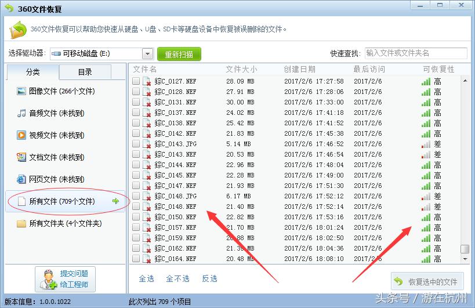Screen dimensions: 475x308
Task: Click size value 30.00 MB
Action: pyautogui.click(x=240, y=102)
